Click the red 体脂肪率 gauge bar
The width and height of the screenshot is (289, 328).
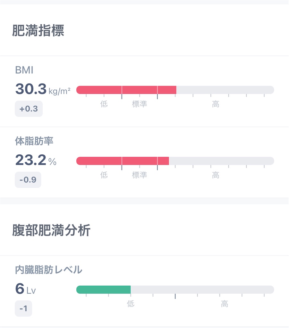[175, 161]
